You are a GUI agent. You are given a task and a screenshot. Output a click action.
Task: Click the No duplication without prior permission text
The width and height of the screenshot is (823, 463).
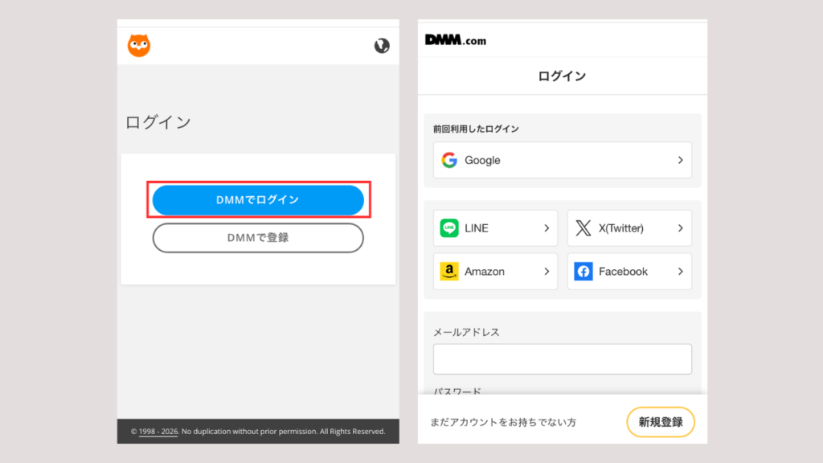coord(249,432)
